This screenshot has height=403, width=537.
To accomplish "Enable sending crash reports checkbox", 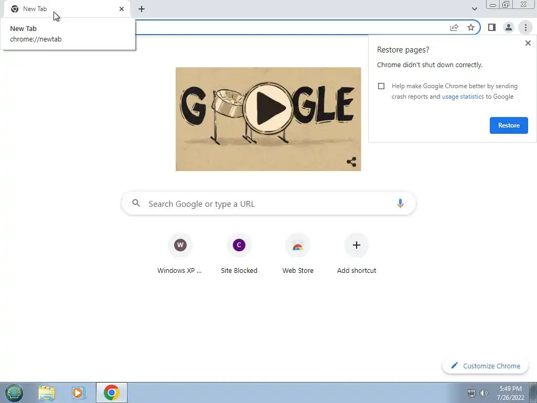I will point(381,86).
